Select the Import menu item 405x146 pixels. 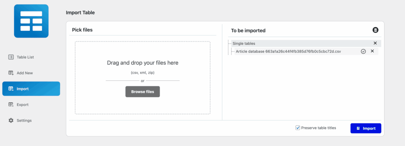click(31, 89)
